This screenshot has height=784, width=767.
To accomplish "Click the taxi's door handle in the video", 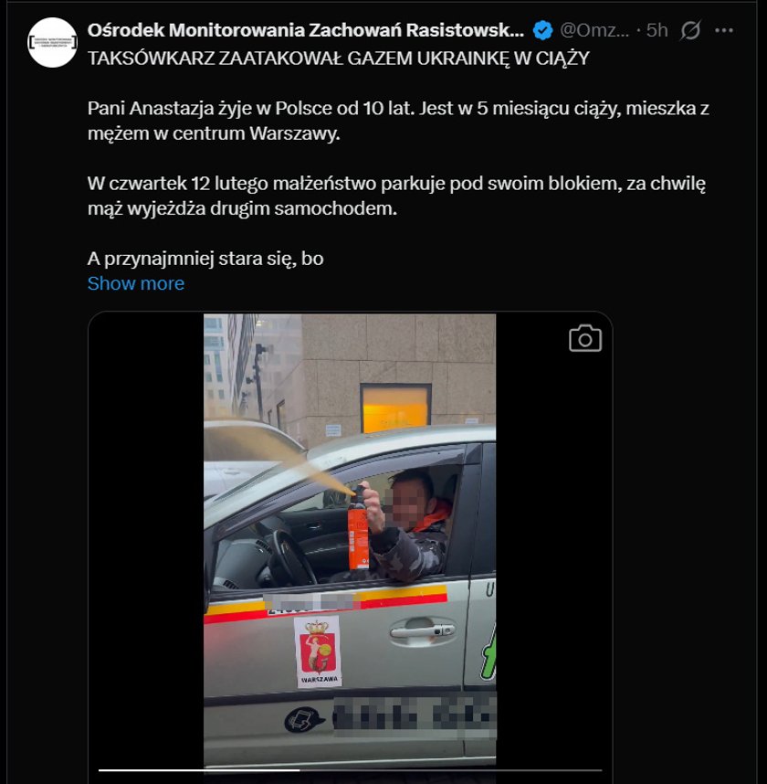I will tap(423, 630).
